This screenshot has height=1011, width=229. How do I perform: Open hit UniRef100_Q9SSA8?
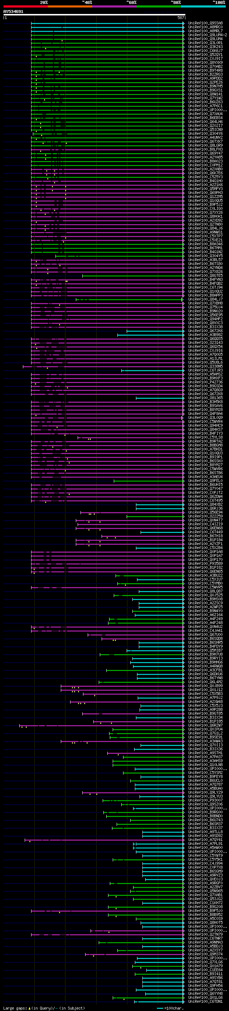click(x=205, y=23)
